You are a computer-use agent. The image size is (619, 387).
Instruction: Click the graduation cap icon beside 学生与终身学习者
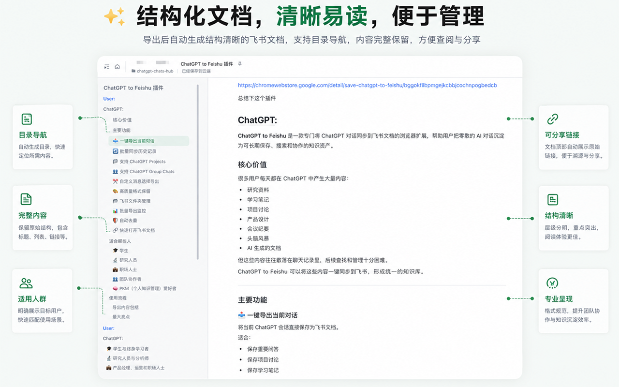point(109,349)
